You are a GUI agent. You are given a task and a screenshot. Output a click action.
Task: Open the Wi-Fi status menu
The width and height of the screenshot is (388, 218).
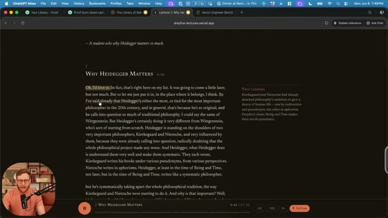point(329,4)
